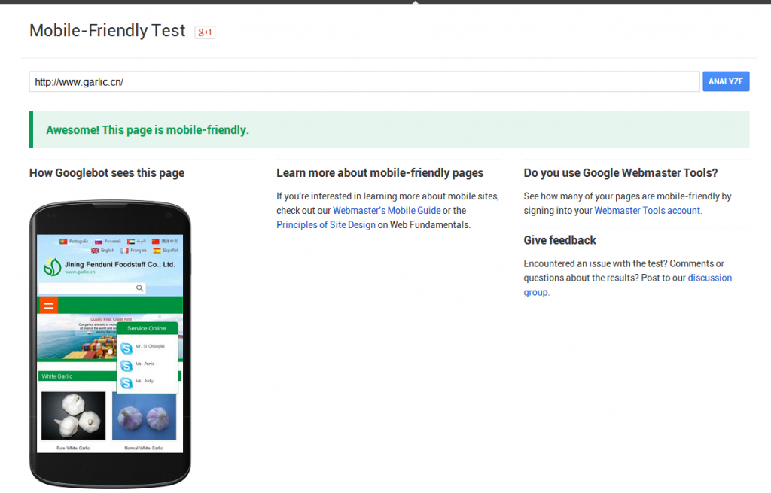Click Fenduni green leaf logo

tap(52, 267)
